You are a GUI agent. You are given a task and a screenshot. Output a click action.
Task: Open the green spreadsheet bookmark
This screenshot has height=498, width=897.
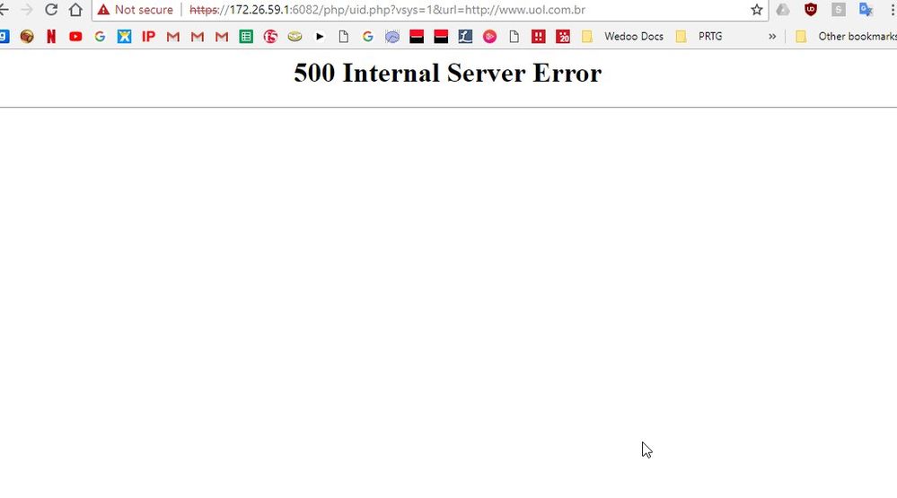246,37
